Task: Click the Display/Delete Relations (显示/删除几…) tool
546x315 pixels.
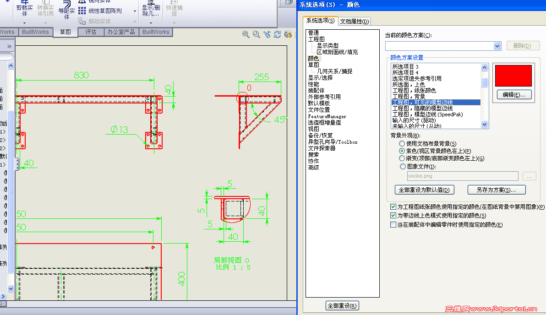Action: click(x=151, y=8)
